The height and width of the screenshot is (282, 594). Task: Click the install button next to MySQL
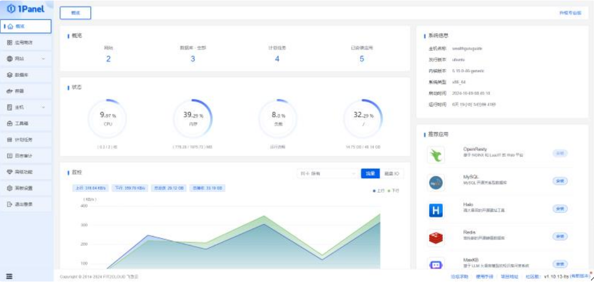(560, 181)
